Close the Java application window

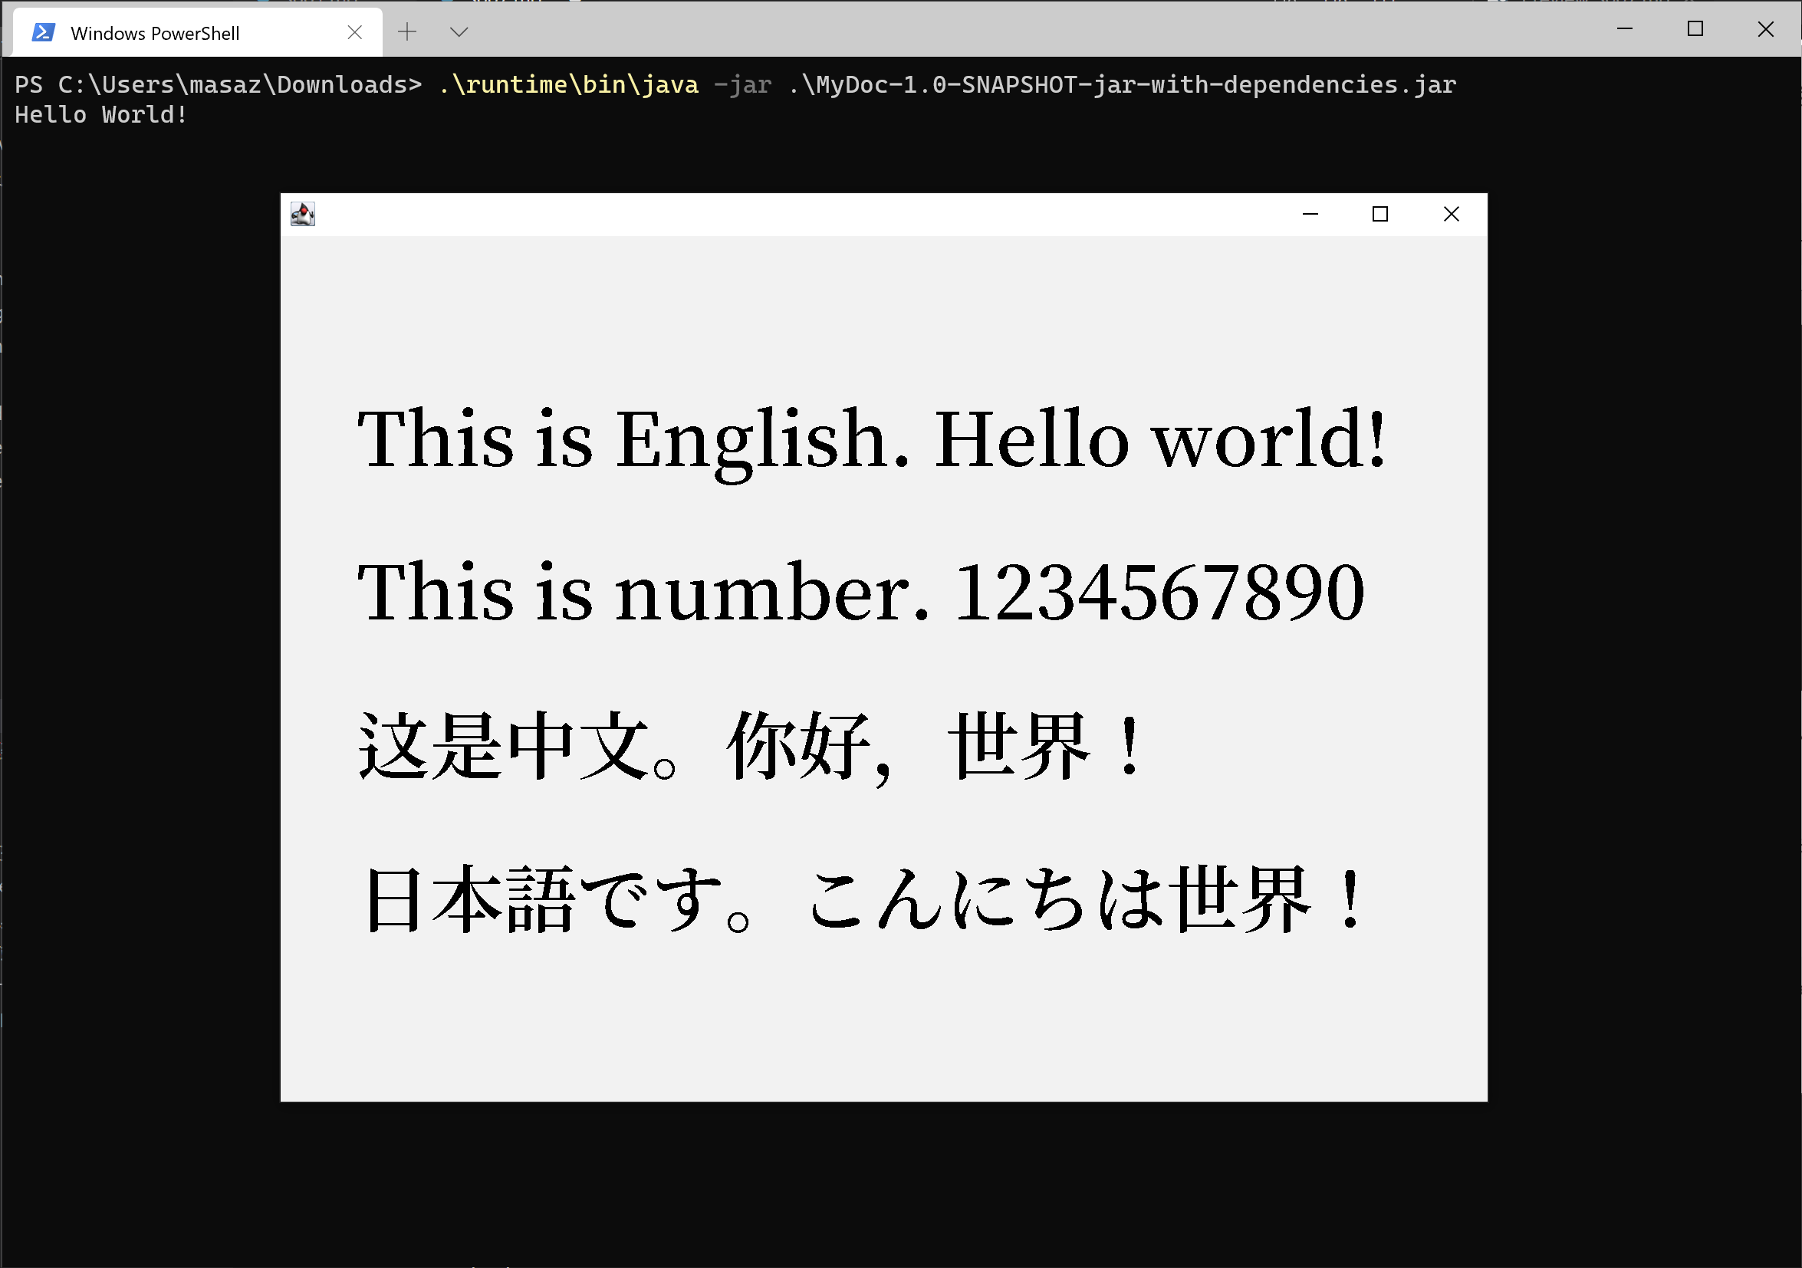click(x=1450, y=213)
